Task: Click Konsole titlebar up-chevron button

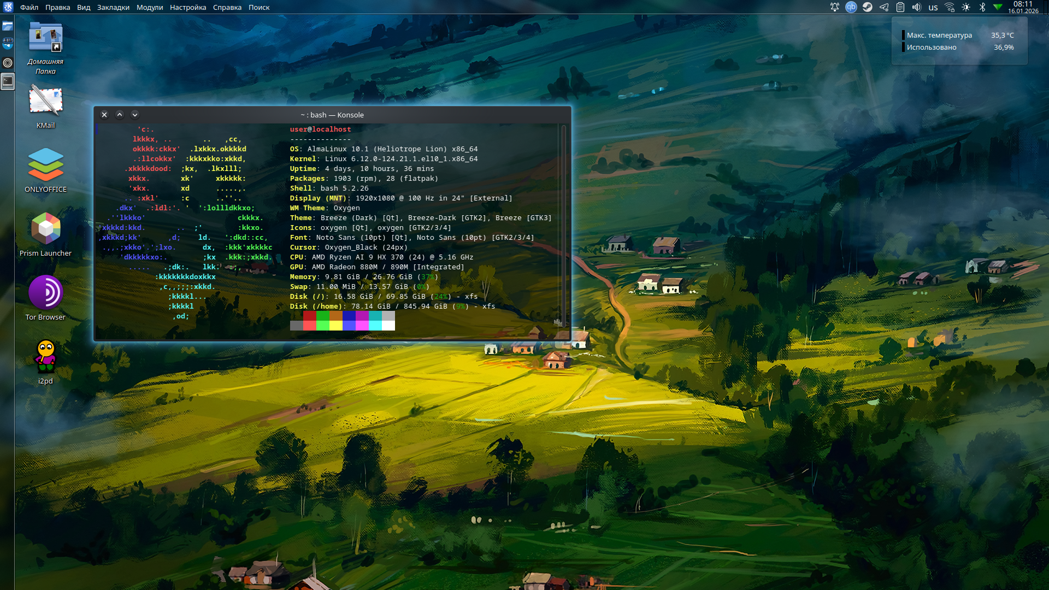Action: (x=120, y=115)
